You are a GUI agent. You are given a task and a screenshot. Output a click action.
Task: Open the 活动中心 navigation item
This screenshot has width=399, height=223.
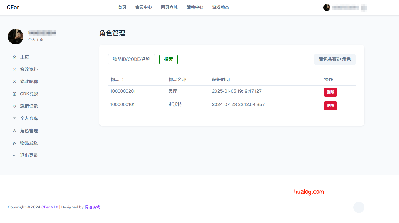click(x=195, y=7)
